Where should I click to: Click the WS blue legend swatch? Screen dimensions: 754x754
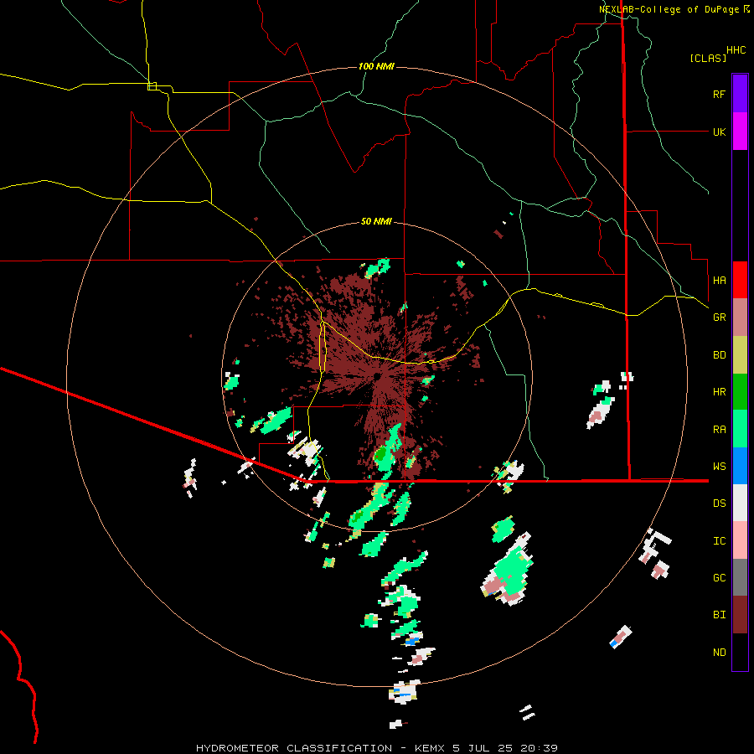coord(740,466)
